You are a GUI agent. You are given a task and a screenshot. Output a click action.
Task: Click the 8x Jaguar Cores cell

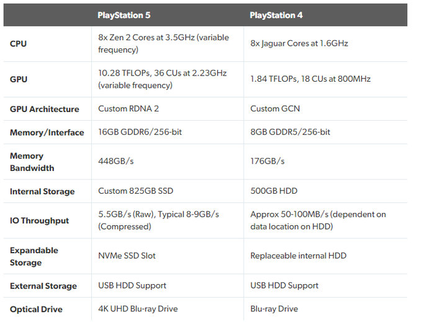(299, 43)
